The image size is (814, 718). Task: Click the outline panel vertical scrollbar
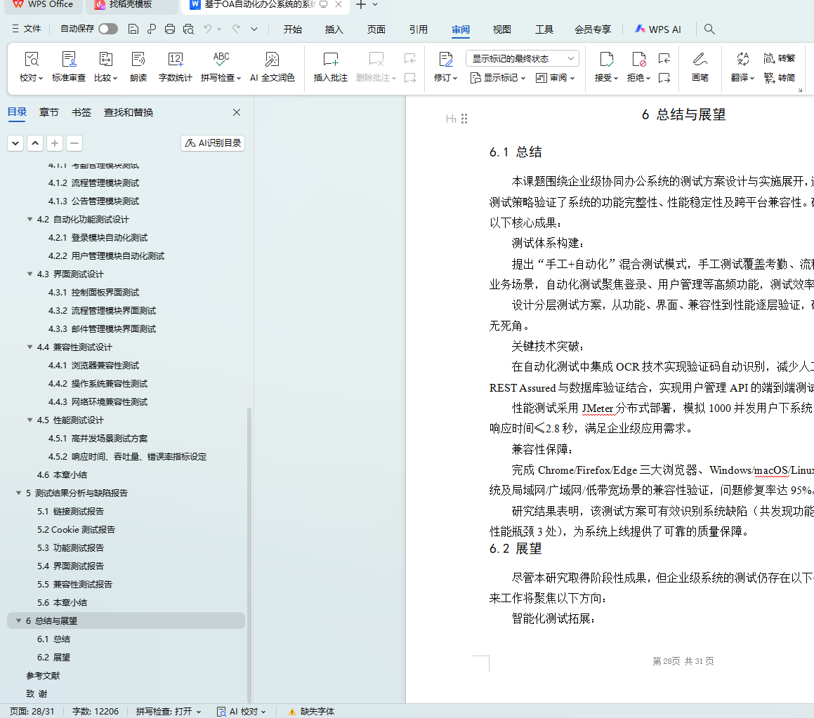(x=249, y=547)
